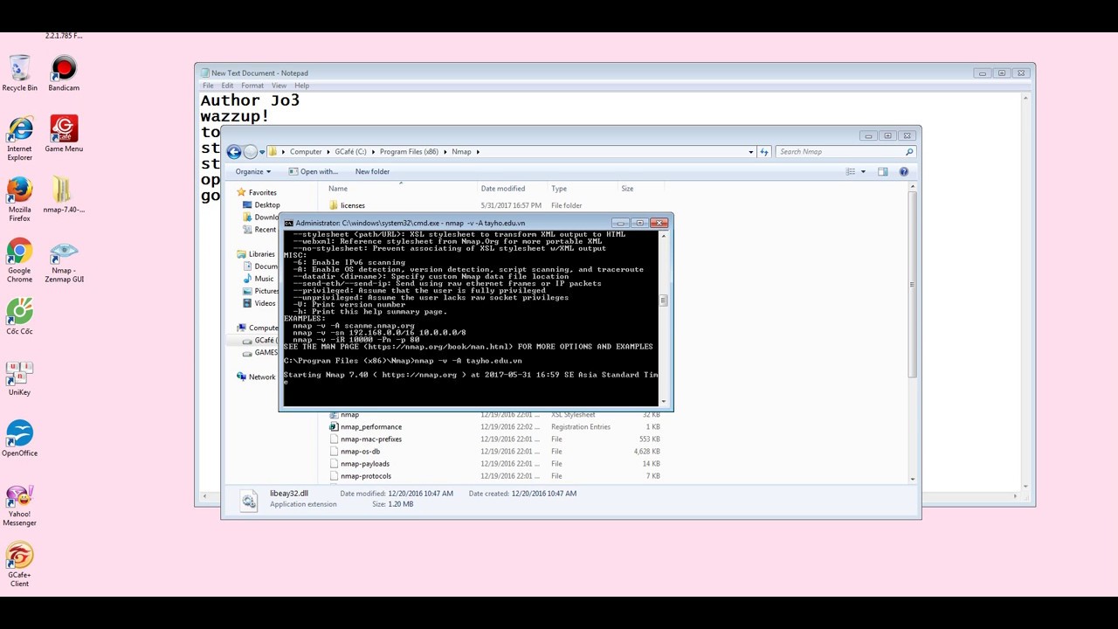1118x629 pixels.
Task: Toggle the Explorer preview pane icon
Action: pos(883,172)
